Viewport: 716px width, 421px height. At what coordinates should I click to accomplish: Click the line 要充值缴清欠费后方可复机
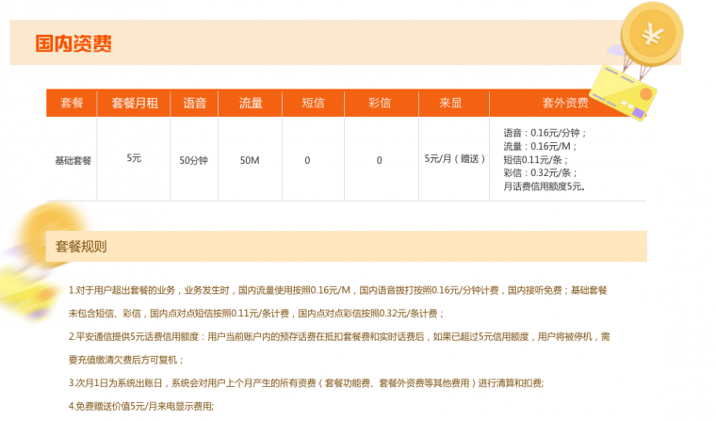[126, 361]
